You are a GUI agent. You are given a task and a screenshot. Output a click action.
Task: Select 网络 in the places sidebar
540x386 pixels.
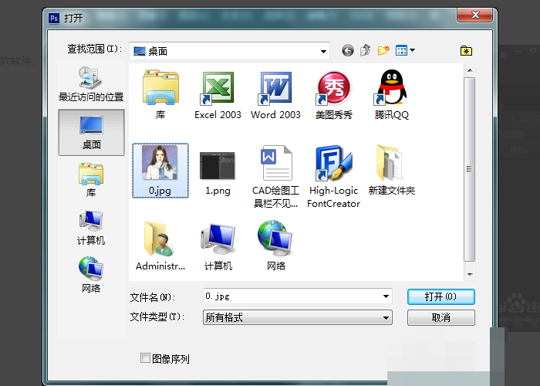point(91,275)
